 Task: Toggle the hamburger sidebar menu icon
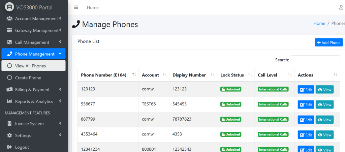point(76,7)
